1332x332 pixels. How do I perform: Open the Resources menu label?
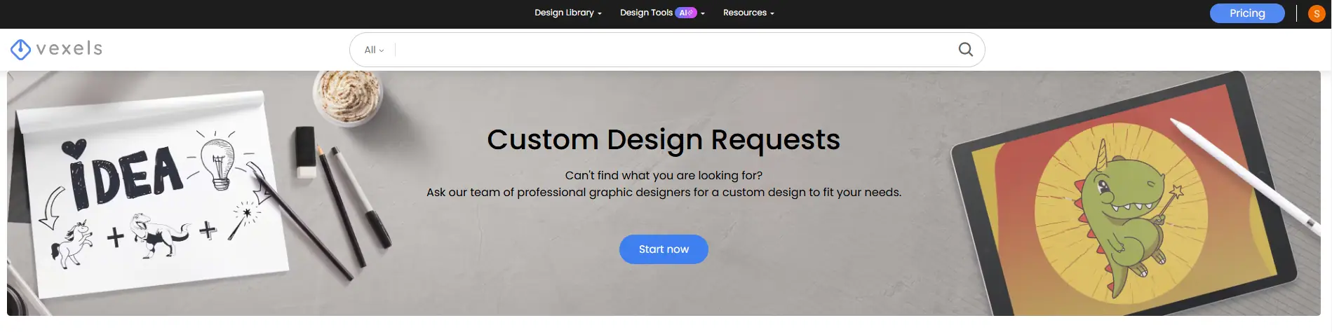744,13
